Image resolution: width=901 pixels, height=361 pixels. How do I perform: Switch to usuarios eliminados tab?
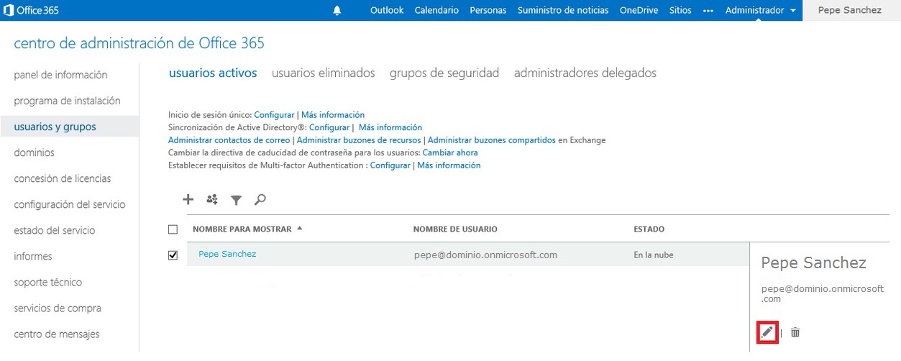click(x=324, y=73)
